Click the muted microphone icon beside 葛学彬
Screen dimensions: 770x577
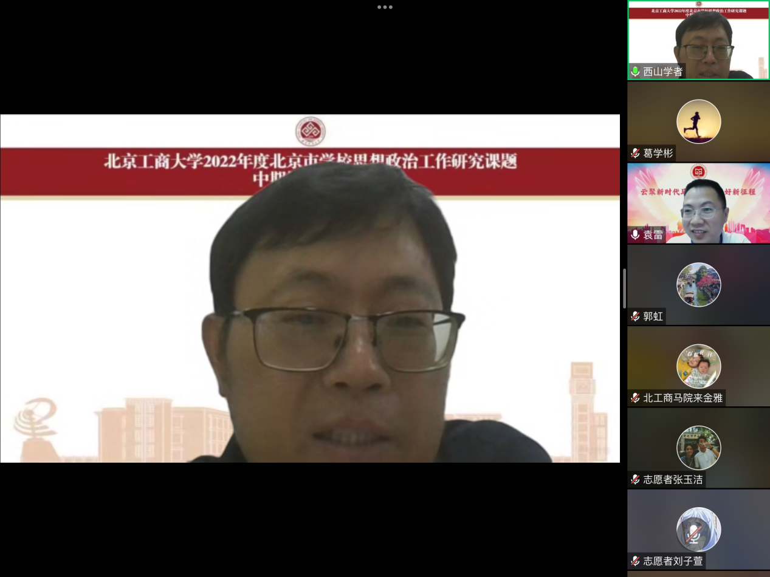click(x=635, y=153)
